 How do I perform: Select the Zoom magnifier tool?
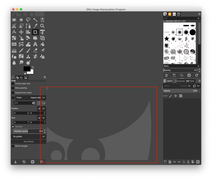(42, 26)
